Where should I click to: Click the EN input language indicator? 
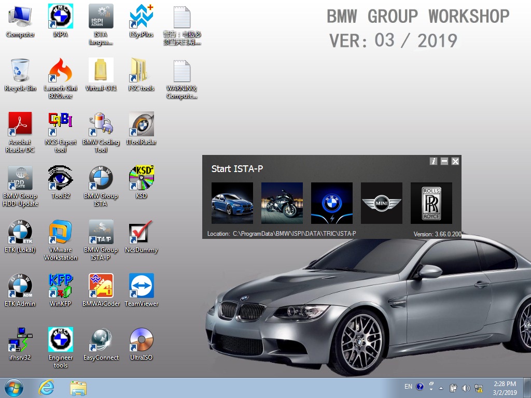click(409, 387)
